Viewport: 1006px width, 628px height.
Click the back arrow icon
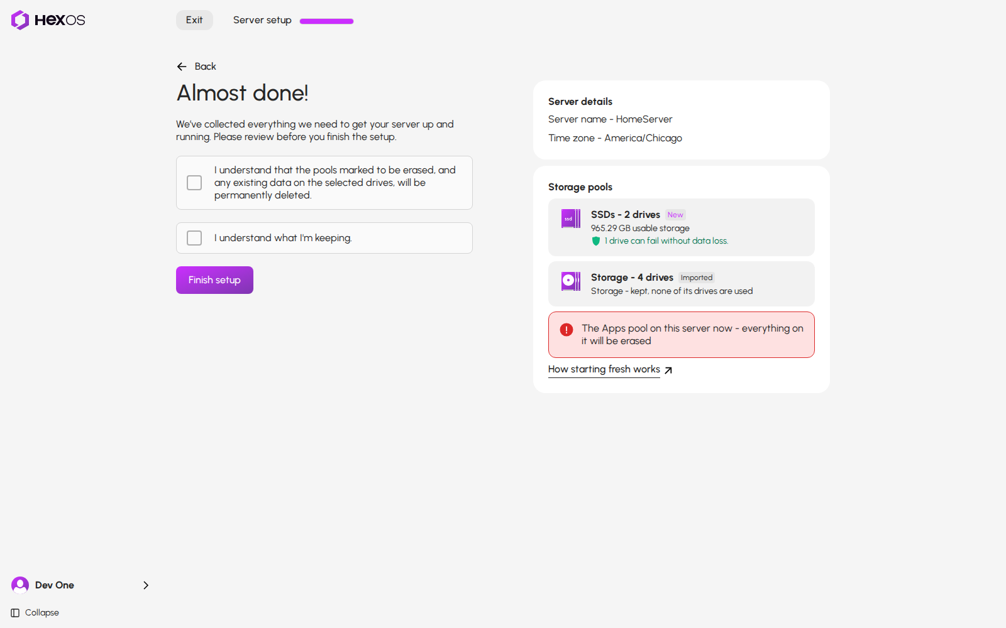point(182,67)
